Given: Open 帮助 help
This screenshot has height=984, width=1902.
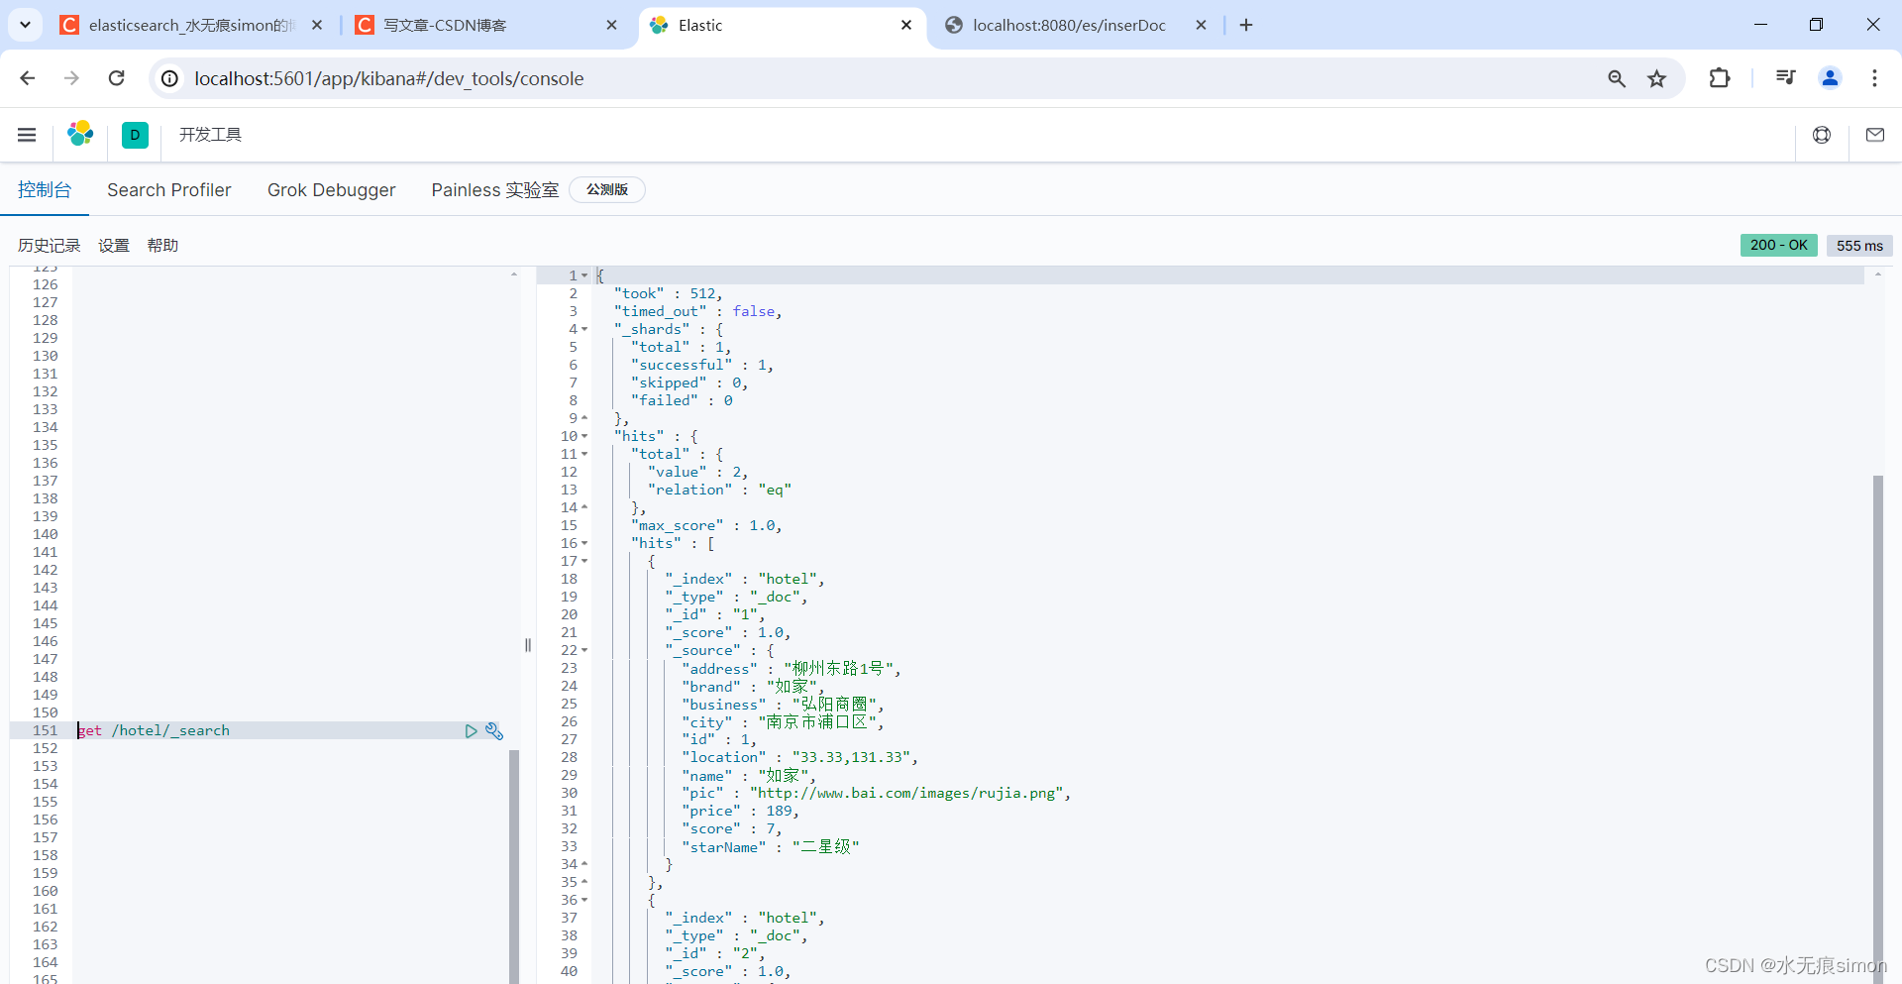Looking at the screenshot, I should pyautogui.click(x=162, y=246).
